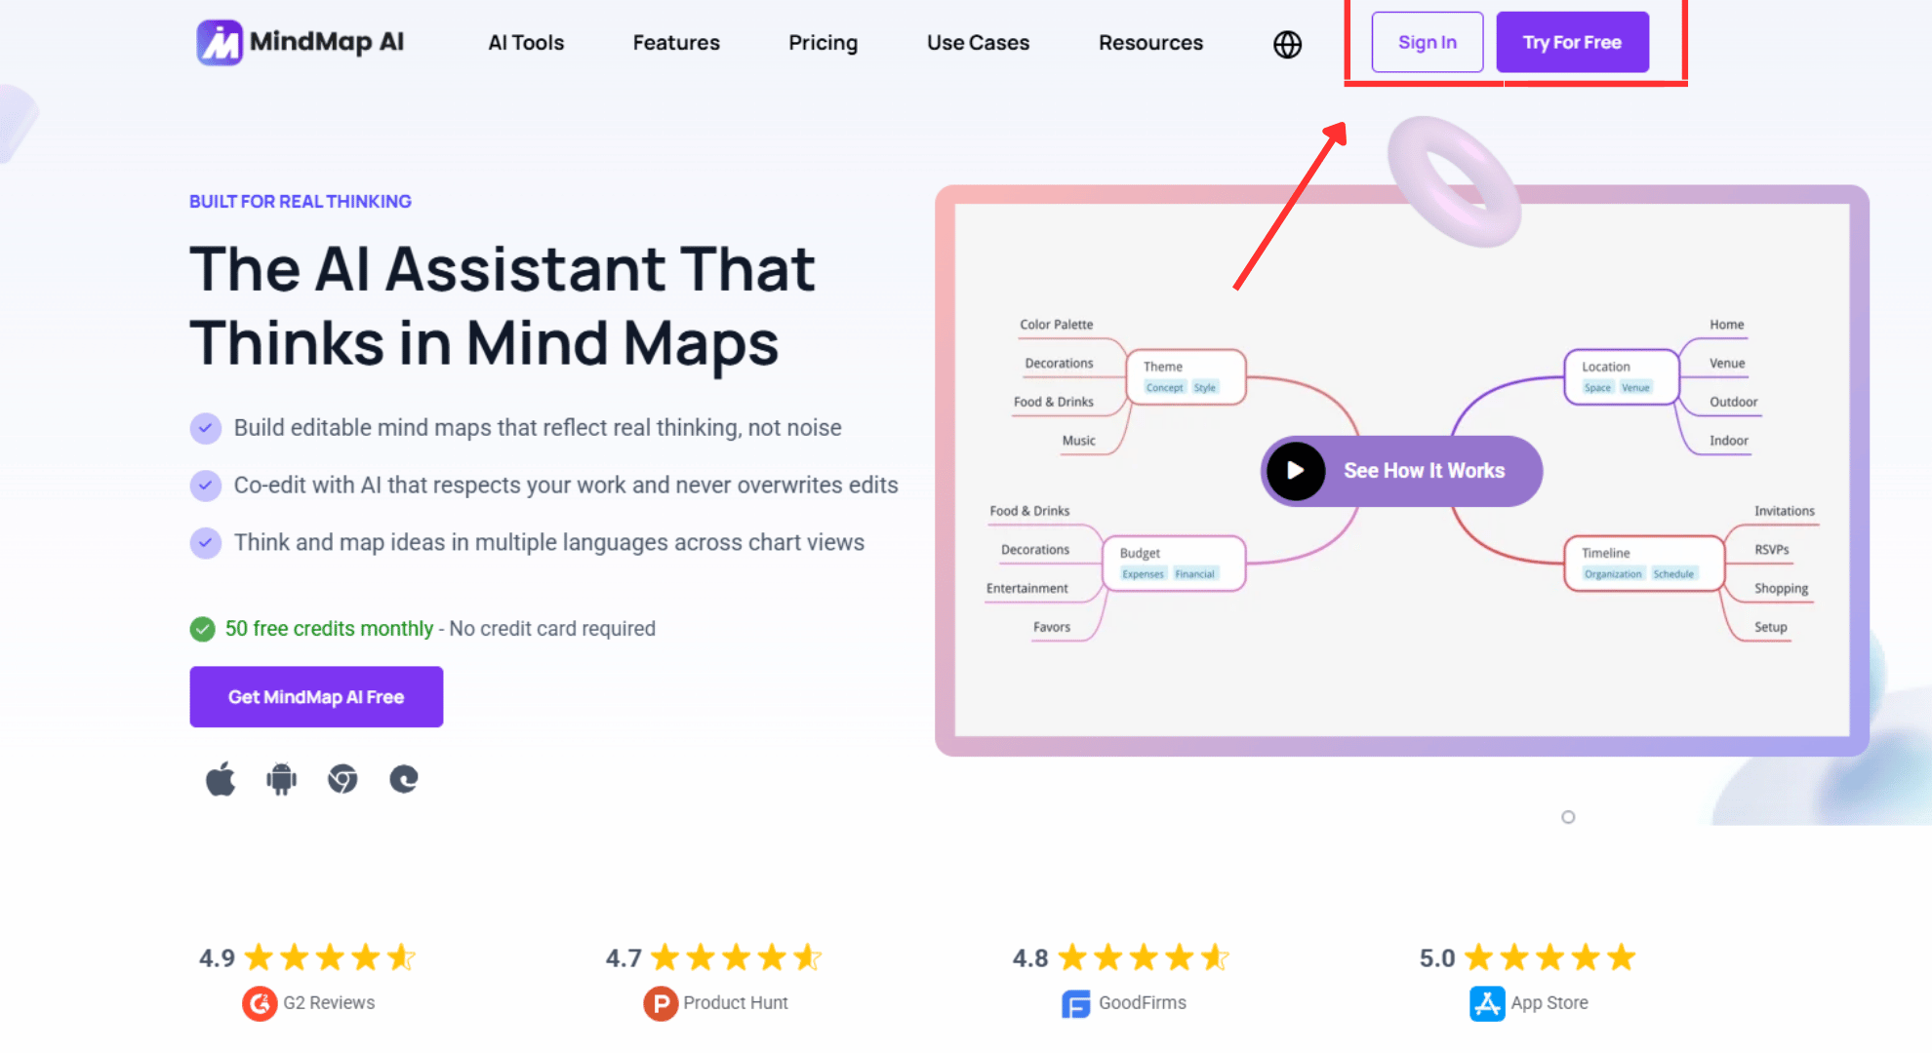Click Get MindMap AI Free

coord(315,696)
